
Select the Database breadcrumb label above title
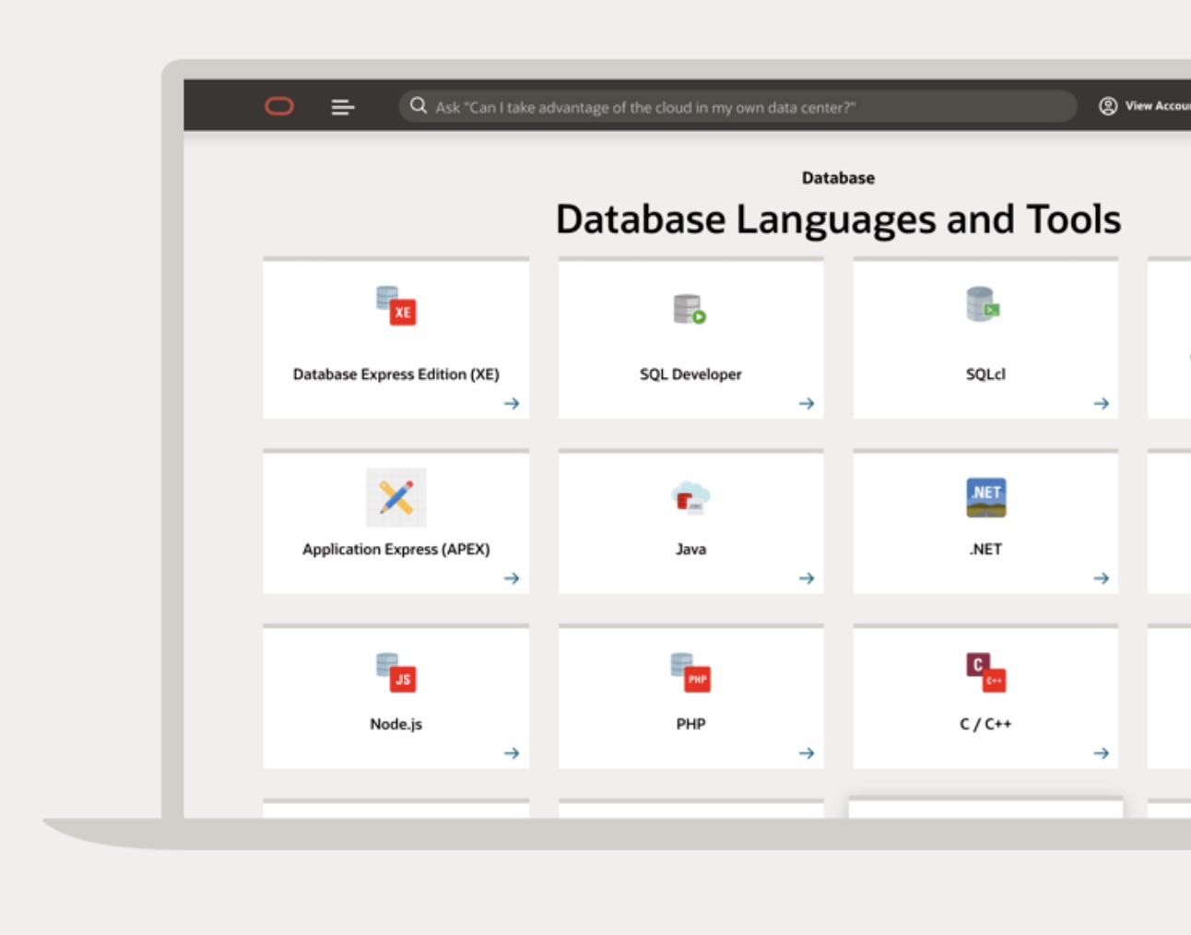[x=838, y=178]
